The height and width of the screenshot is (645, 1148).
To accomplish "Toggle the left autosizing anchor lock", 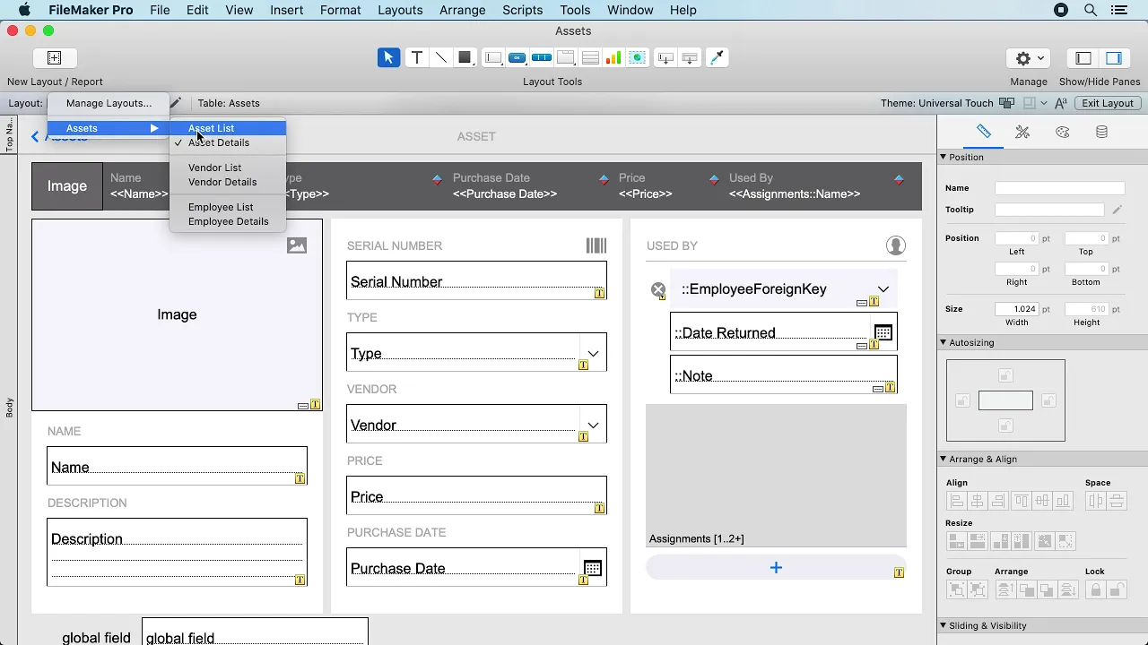I will click(962, 400).
